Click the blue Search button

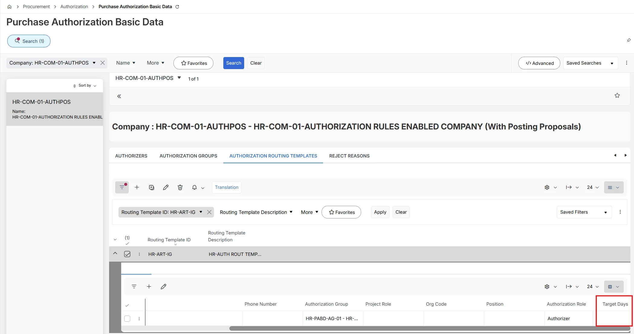pos(234,63)
